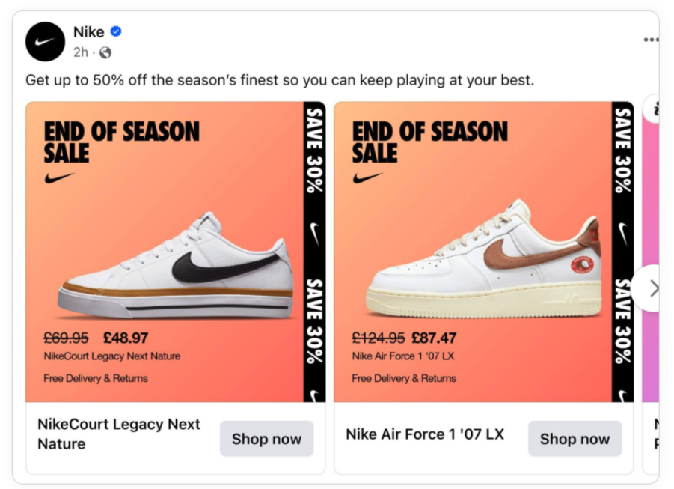Click the Air Force shoe image on the second card
The width and height of the screenshot is (674, 489).
point(482,262)
